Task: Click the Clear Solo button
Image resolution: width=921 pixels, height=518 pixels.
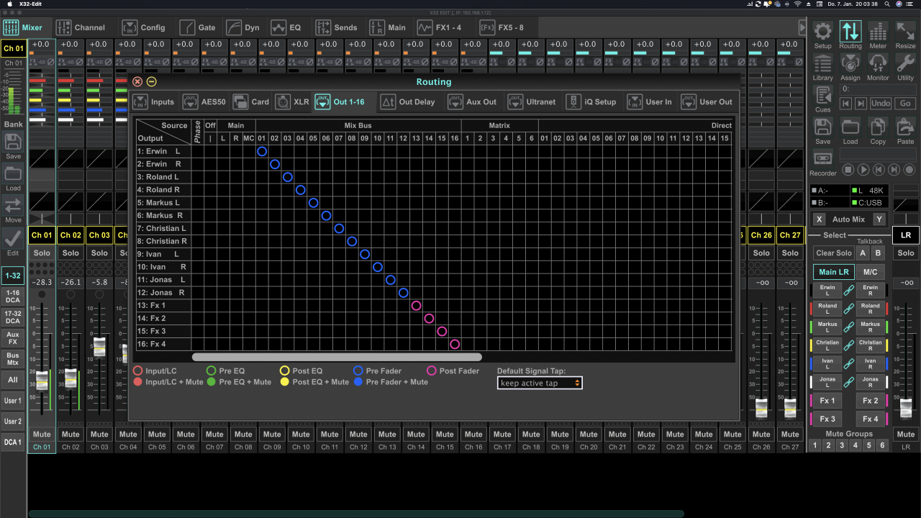Action: pyautogui.click(x=834, y=253)
